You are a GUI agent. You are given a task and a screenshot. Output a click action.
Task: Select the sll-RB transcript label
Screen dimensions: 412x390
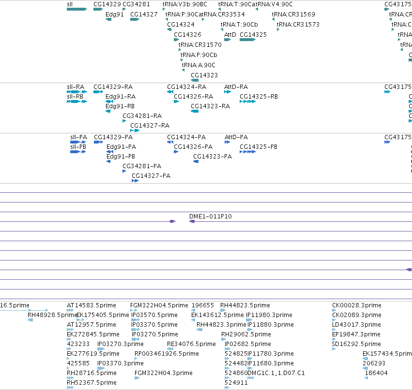(75, 97)
